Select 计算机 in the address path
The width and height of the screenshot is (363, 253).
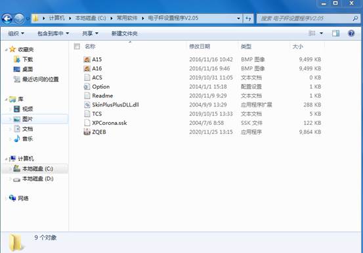pyautogui.click(x=56, y=18)
